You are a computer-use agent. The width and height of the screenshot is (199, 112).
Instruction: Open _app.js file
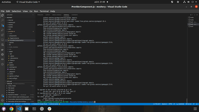point(20,56)
